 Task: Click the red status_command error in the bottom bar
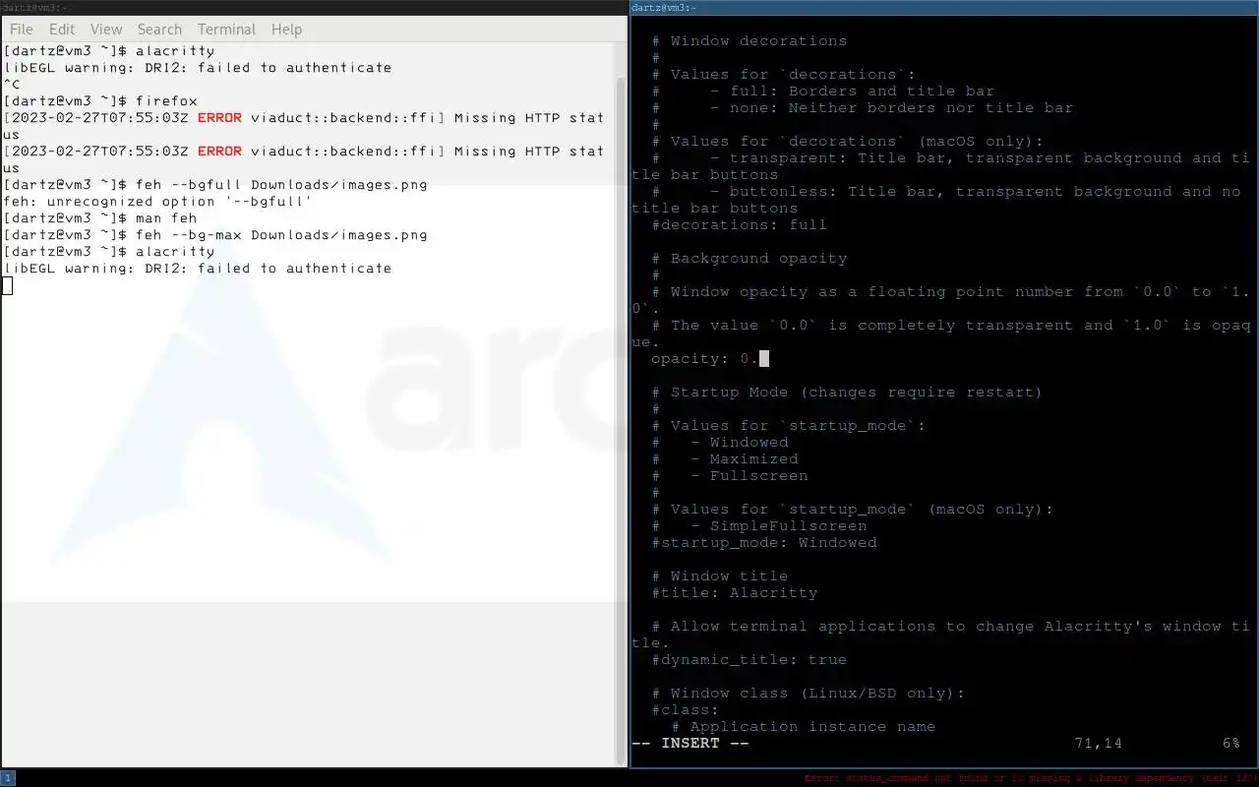(1030, 778)
